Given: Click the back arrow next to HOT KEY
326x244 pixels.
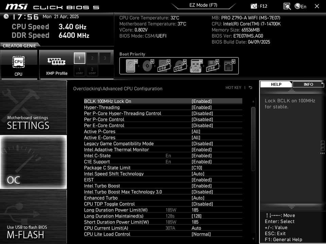Looking at the screenshot, I should click(250, 87).
